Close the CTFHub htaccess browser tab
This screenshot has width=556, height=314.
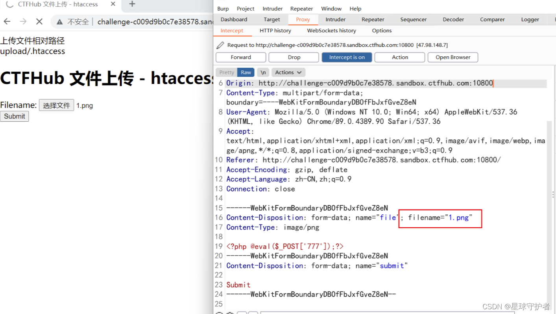tap(113, 4)
